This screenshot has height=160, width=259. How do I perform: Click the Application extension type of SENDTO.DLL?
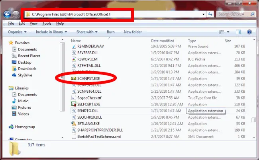(205, 111)
